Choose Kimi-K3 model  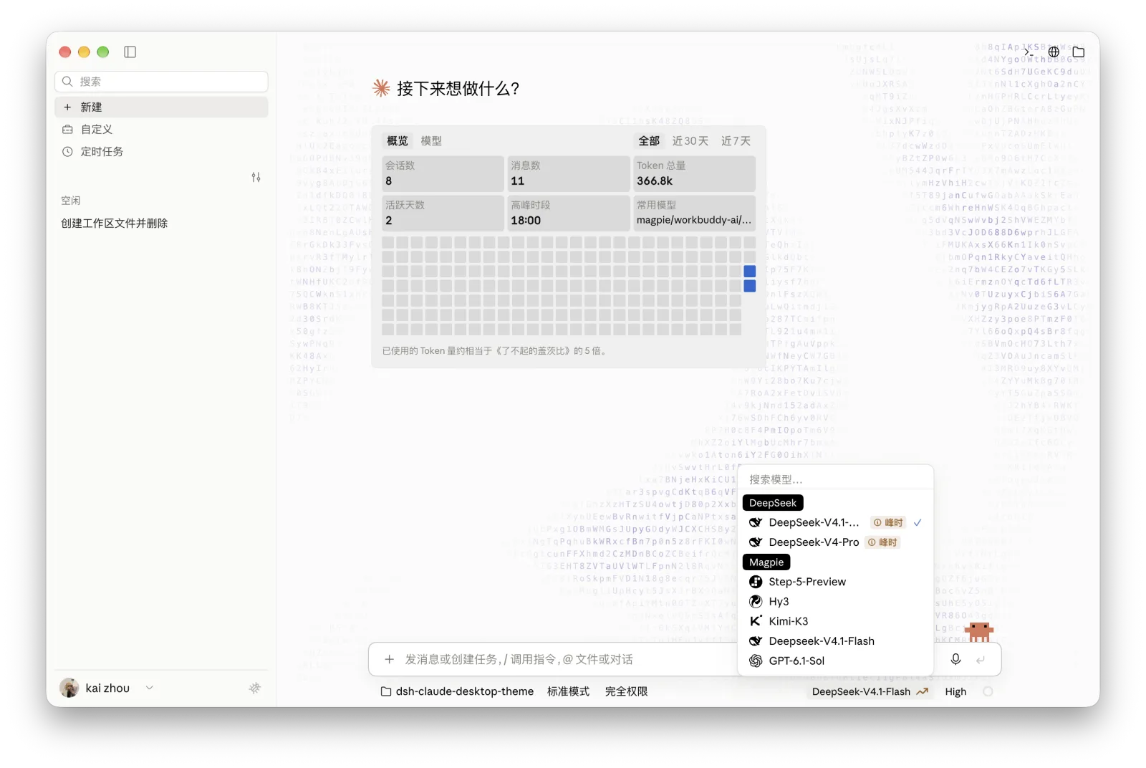point(835,621)
